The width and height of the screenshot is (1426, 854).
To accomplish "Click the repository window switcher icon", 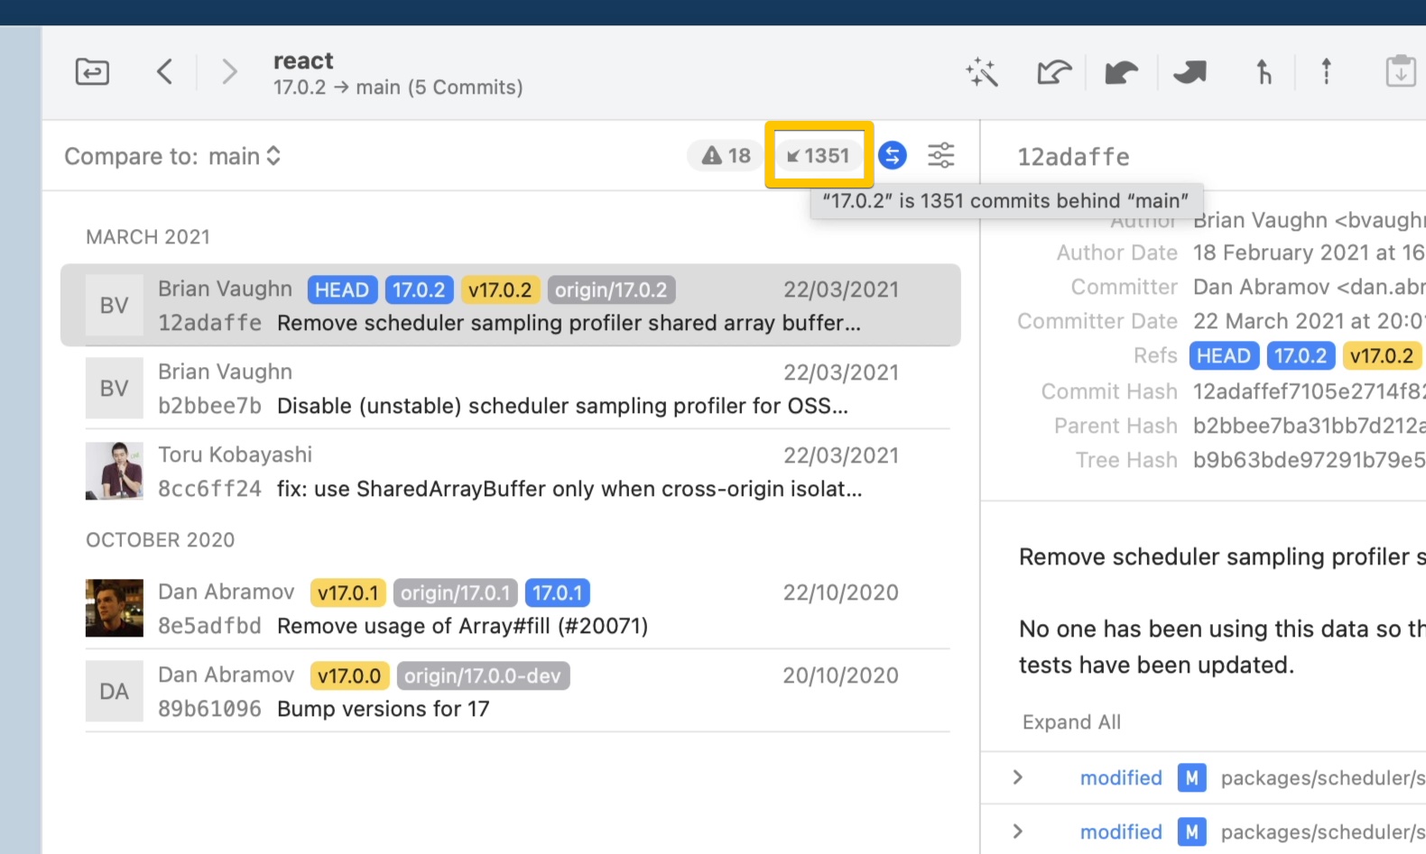I will [x=92, y=71].
